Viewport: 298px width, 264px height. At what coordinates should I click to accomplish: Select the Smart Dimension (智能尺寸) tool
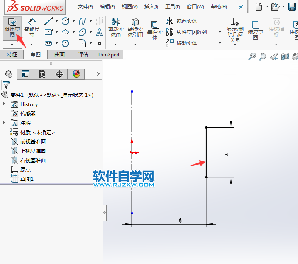(x=31, y=28)
